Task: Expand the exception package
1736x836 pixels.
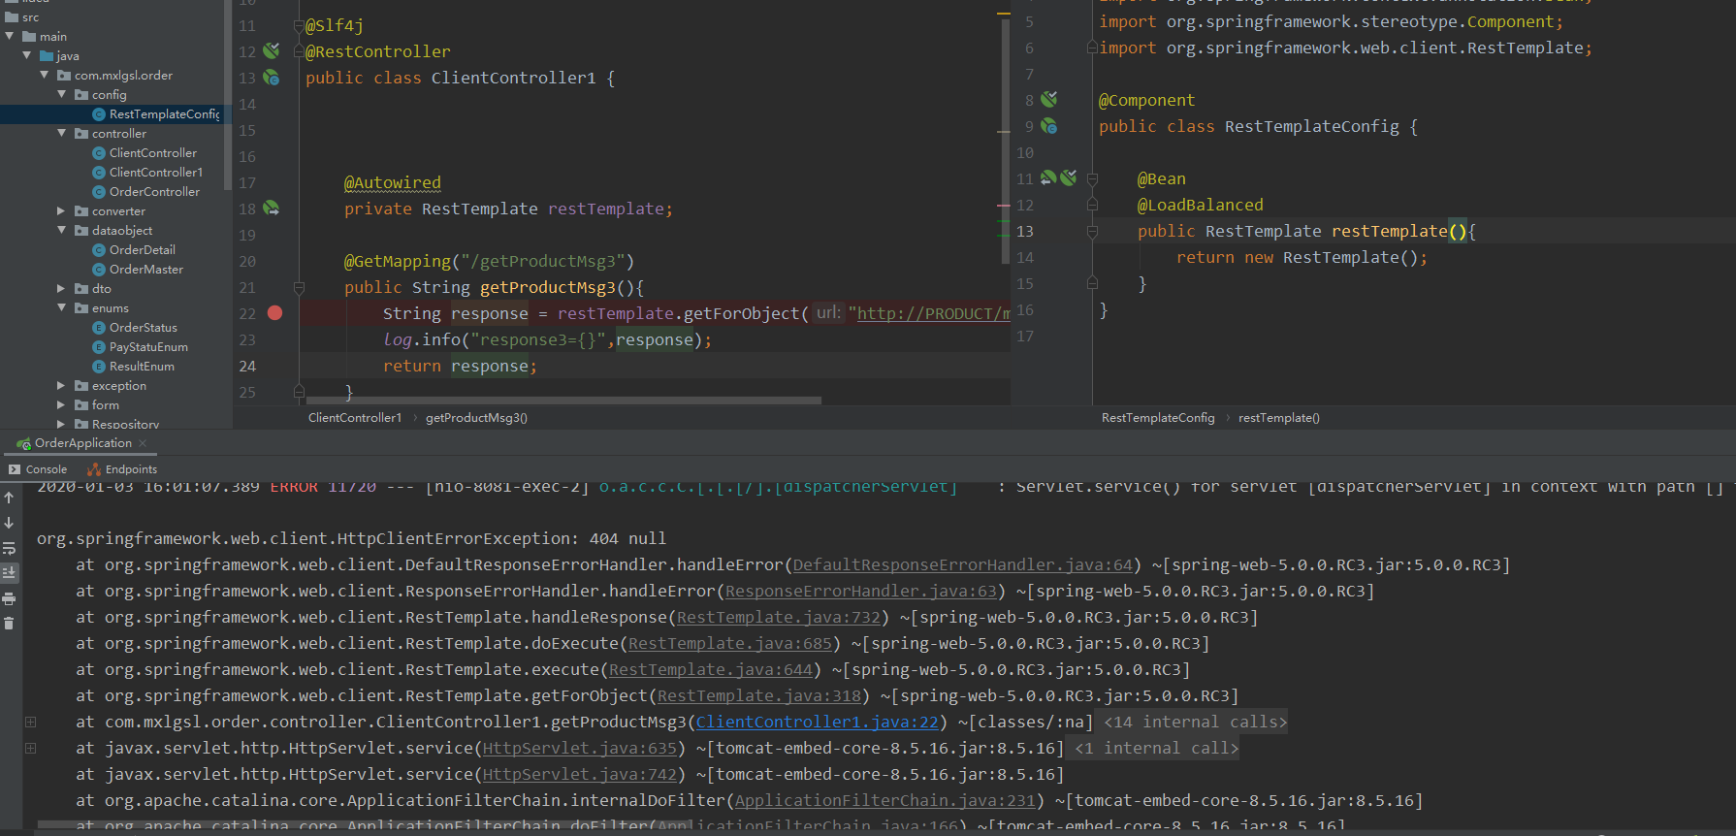Action: pyautogui.click(x=62, y=386)
